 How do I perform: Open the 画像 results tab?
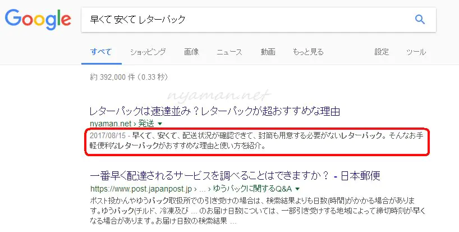191,52
